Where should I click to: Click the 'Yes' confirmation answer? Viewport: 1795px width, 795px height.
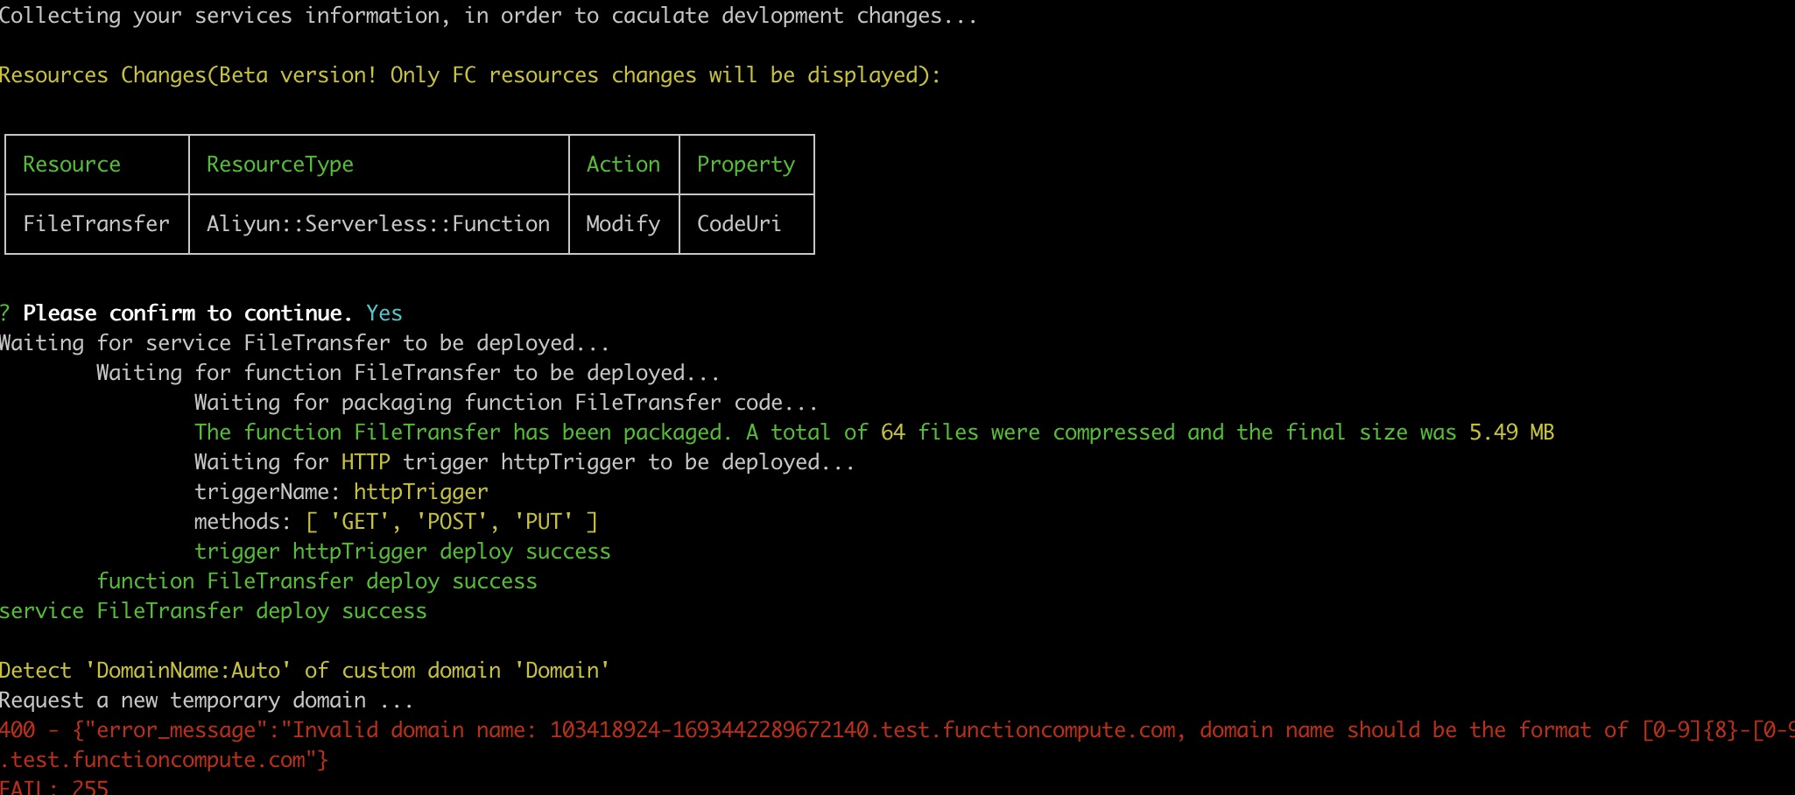pyautogui.click(x=384, y=313)
